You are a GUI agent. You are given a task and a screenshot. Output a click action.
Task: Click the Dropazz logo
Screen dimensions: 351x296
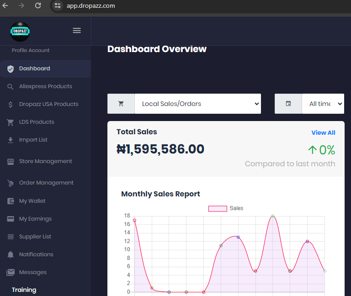click(20, 31)
